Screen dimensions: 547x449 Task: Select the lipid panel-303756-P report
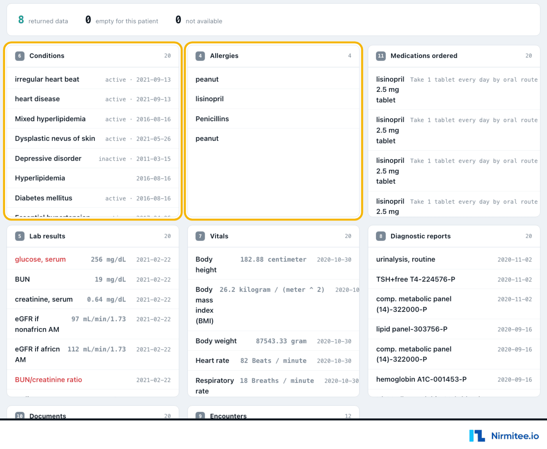pyautogui.click(x=454, y=329)
